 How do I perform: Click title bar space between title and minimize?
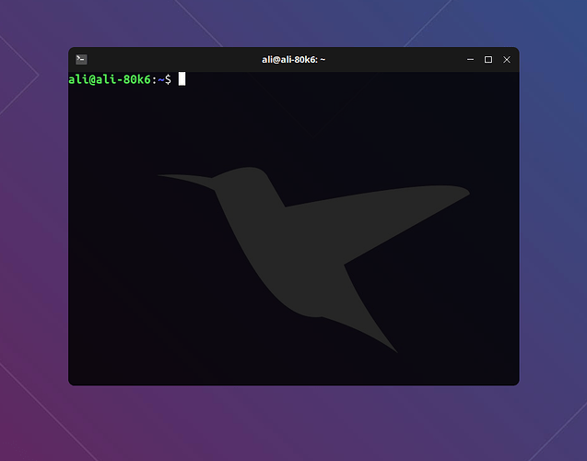tap(396, 59)
